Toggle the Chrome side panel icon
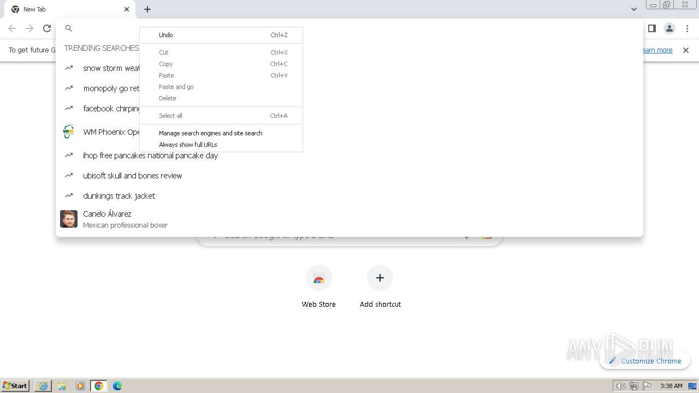The height and width of the screenshot is (393, 699). (651, 28)
